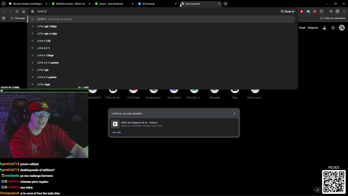The height and width of the screenshot is (196, 348).
Task: Open Chrome's three-dot menu
Action: point(344,11)
